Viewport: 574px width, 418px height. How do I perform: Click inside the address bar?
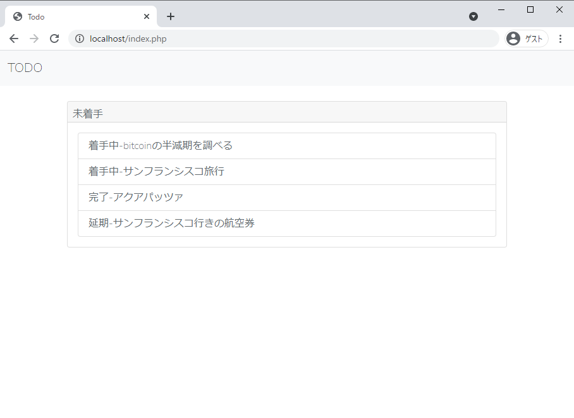coord(253,39)
